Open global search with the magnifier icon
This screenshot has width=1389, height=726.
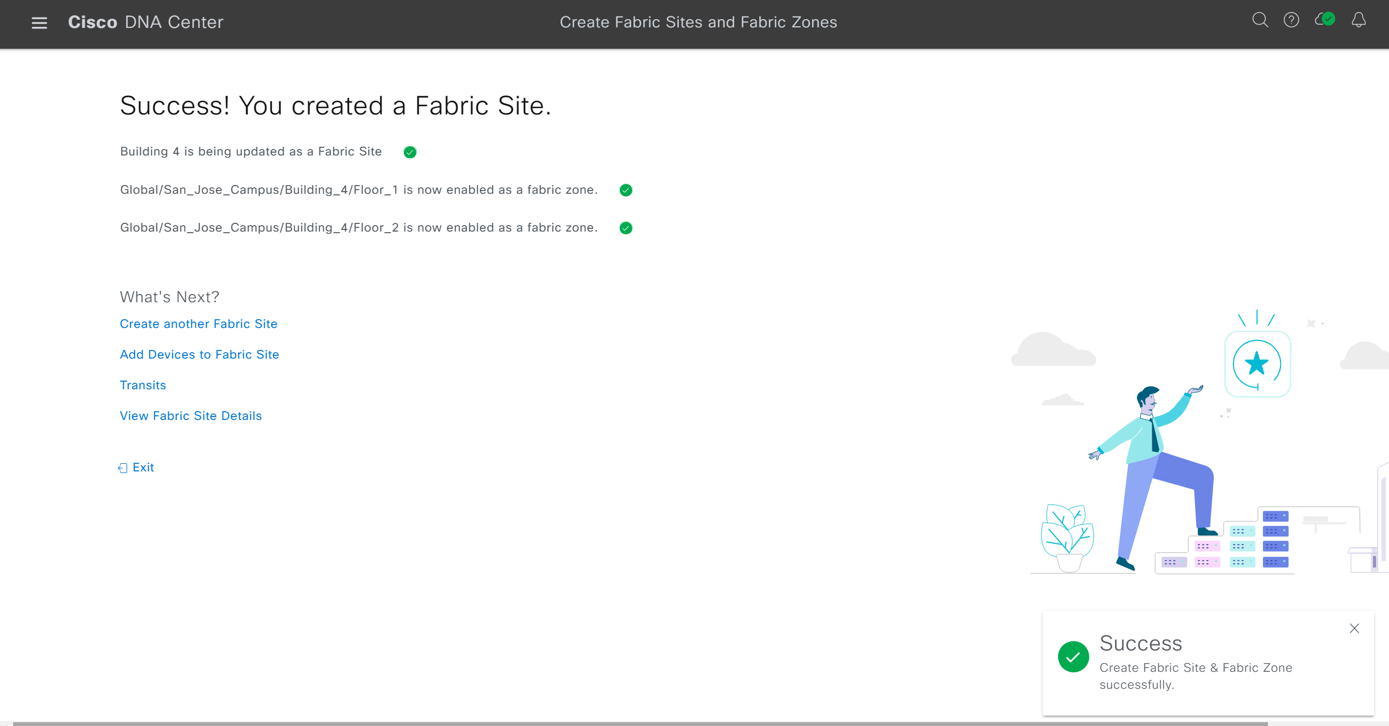(x=1260, y=20)
